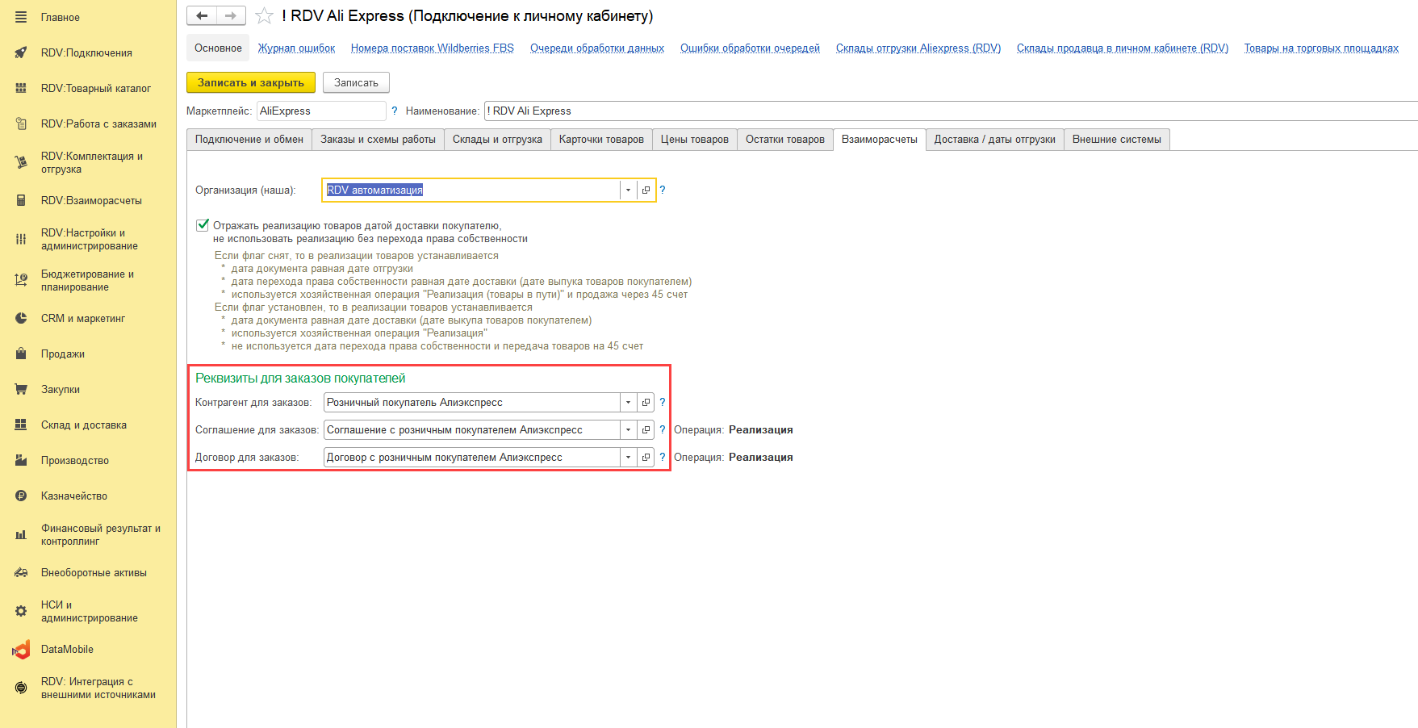
Task: Open the Организация (наша) value in new form
Action: [x=646, y=190]
